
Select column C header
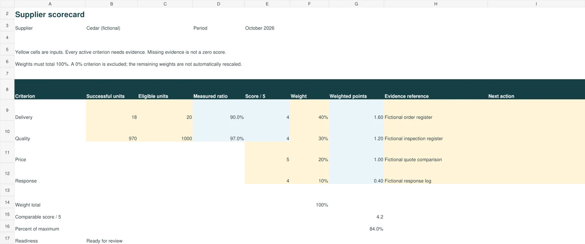(x=165, y=4)
